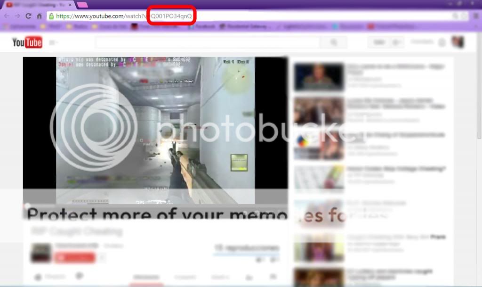Click the magnifier search button

tap(334, 42)
